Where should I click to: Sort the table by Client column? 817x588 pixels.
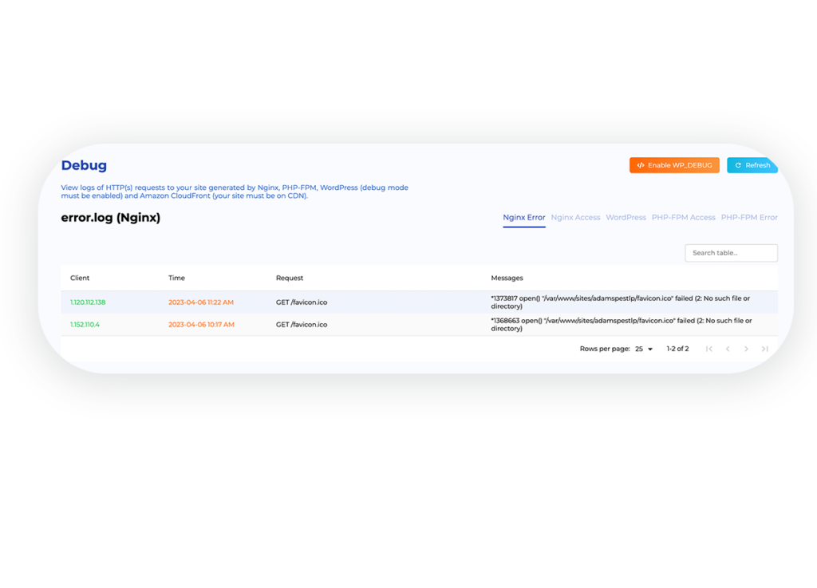coord(80,278)
